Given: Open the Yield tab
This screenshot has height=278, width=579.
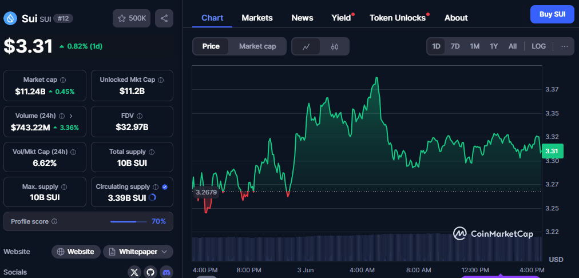Looking at the screenshot, I should click(341, 18).
